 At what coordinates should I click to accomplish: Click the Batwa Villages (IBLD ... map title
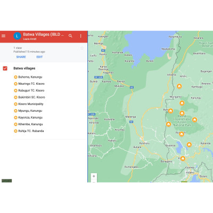click(x=43, y=34)
